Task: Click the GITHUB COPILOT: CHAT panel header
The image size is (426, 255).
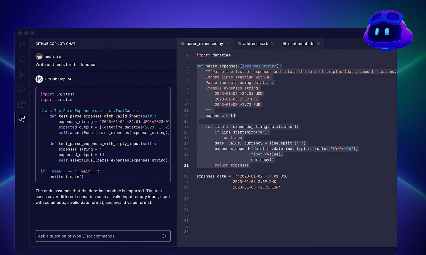Action: (55, 44)
